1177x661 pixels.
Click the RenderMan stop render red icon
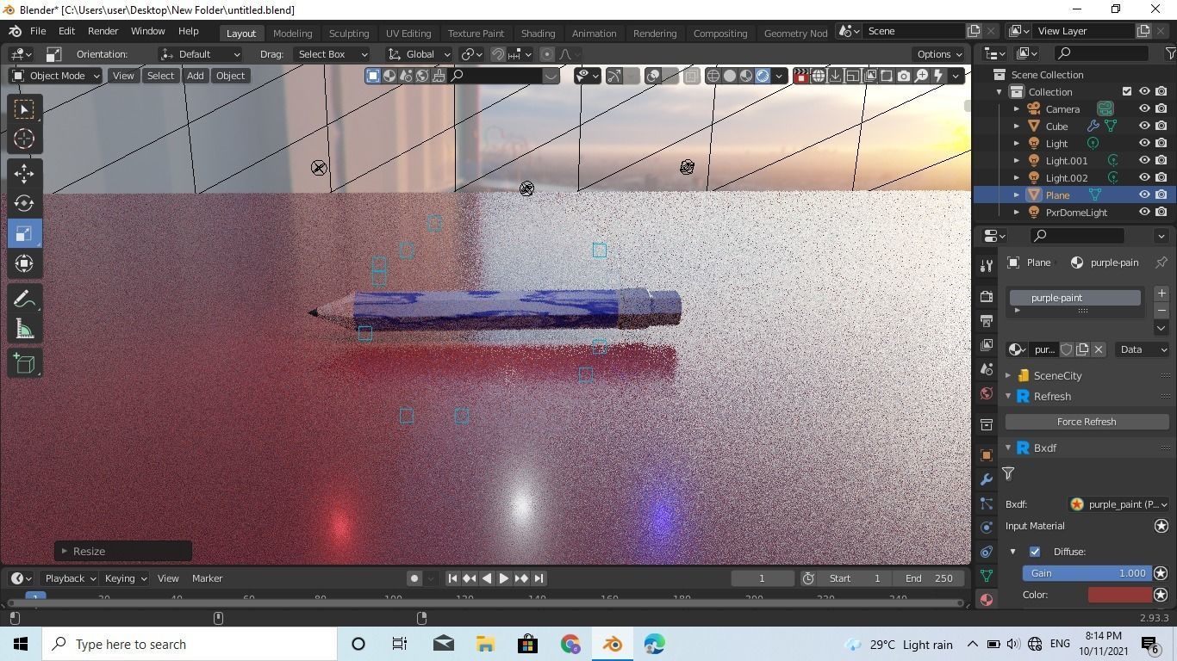pos(801,76)
